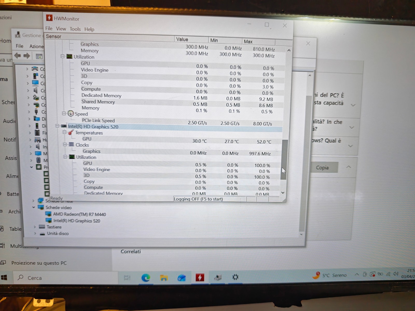Screen dimensions: 415x311
Task: Click the Cerca search box on taskbar
Action: coord(65,278)
